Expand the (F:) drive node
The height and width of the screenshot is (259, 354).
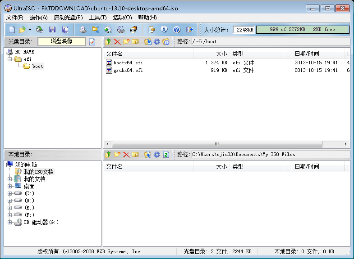click(9, 215)
